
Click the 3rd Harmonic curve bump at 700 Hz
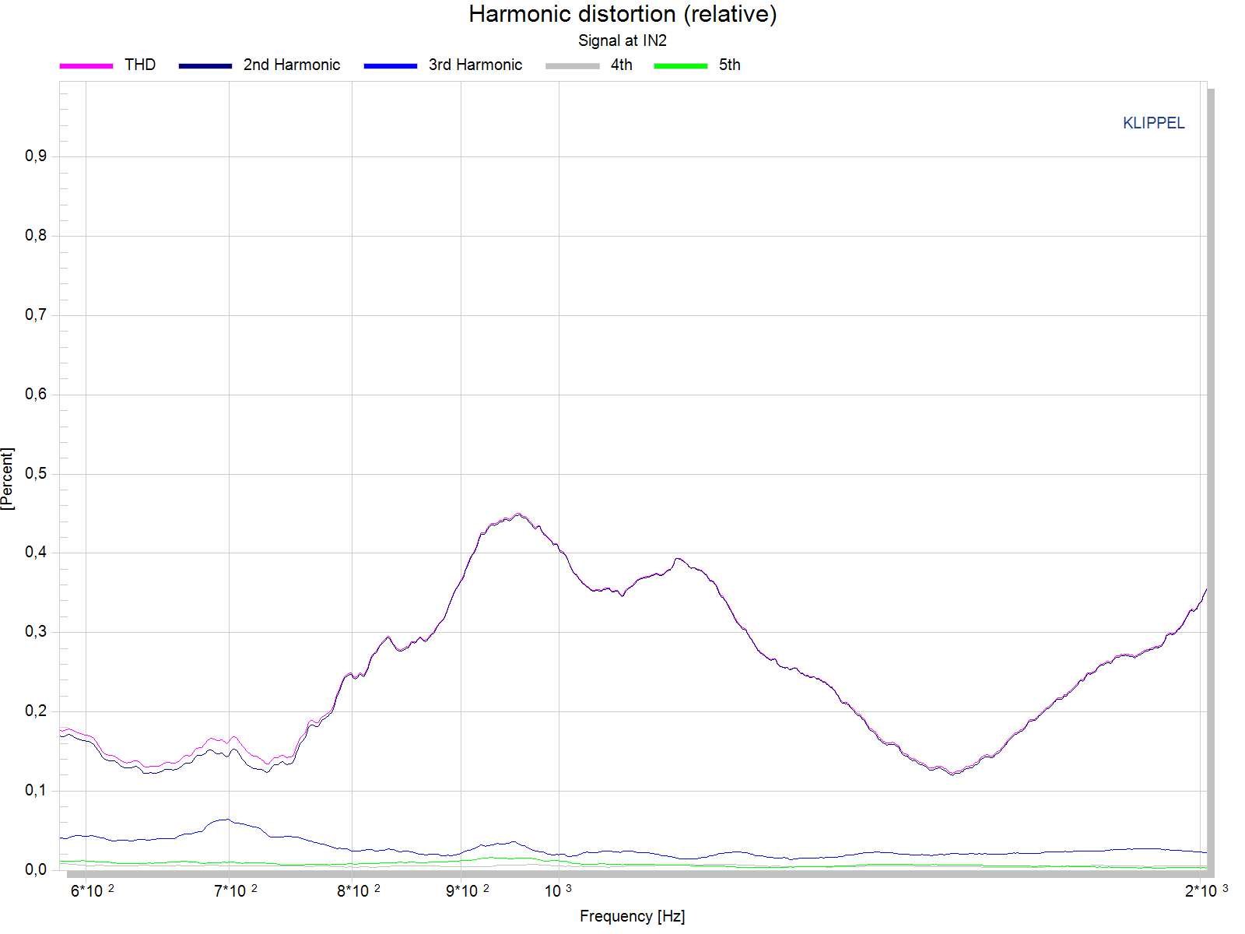(226, 820)
